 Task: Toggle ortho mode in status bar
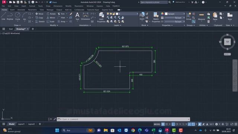[173, 124]
